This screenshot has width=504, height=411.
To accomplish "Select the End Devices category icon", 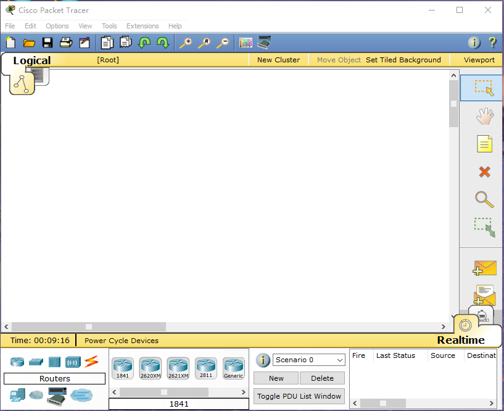I will (x=17, y=395).
